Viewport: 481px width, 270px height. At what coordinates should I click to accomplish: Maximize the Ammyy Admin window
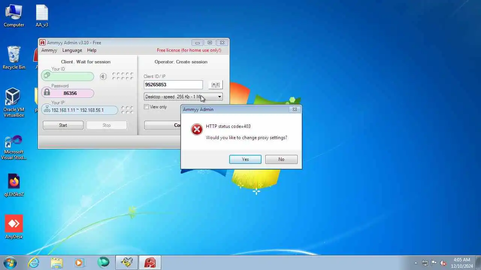point(210,43)
